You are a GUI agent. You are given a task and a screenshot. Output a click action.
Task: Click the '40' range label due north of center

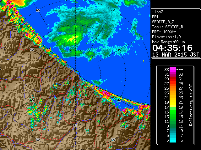75,25
